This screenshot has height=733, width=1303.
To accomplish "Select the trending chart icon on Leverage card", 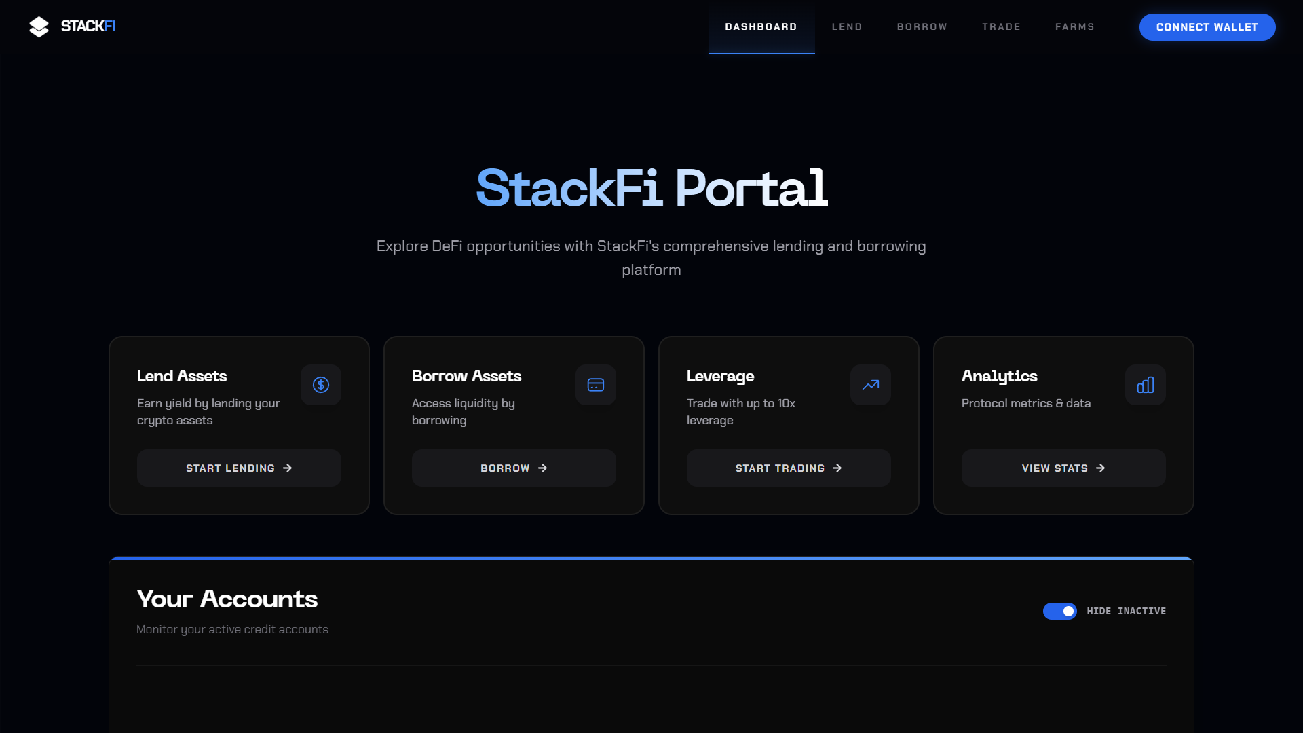I will (x=871, y=385).
